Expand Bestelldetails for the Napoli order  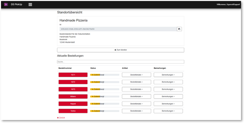(x=137, y=104)
